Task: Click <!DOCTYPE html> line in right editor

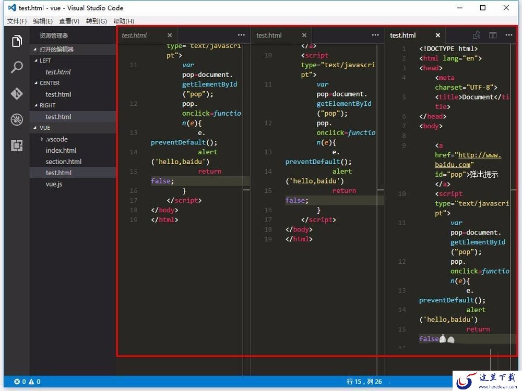Action: [x=448, y=48]
